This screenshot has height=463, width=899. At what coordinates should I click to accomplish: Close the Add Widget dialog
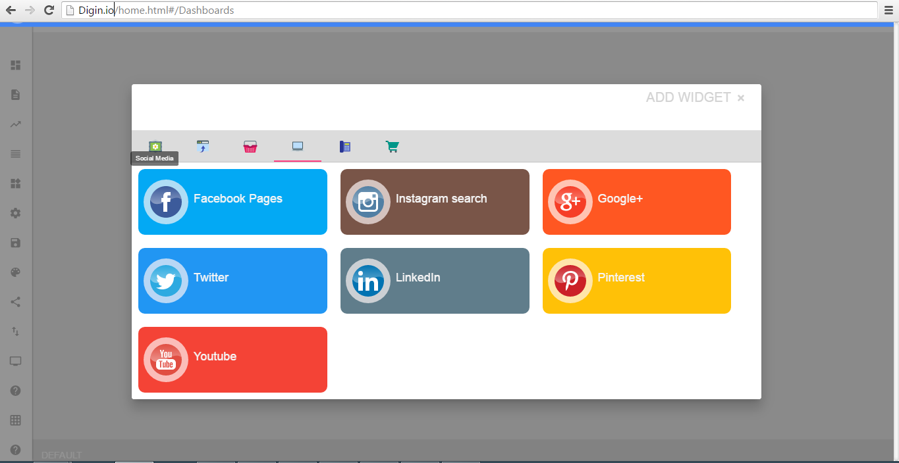point(741,98)
